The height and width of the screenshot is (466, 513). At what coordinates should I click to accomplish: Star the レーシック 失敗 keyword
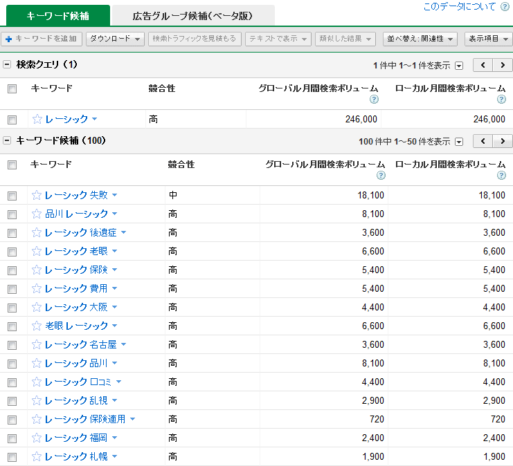pyautogui.click(x=37, y=196)
